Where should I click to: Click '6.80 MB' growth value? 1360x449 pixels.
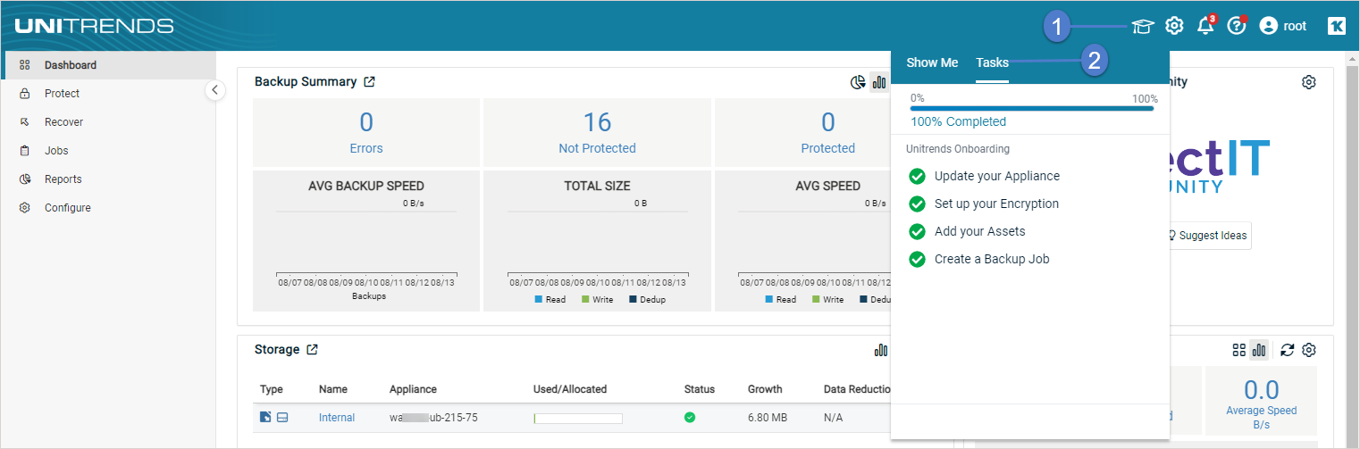click(x=768, y=418)
